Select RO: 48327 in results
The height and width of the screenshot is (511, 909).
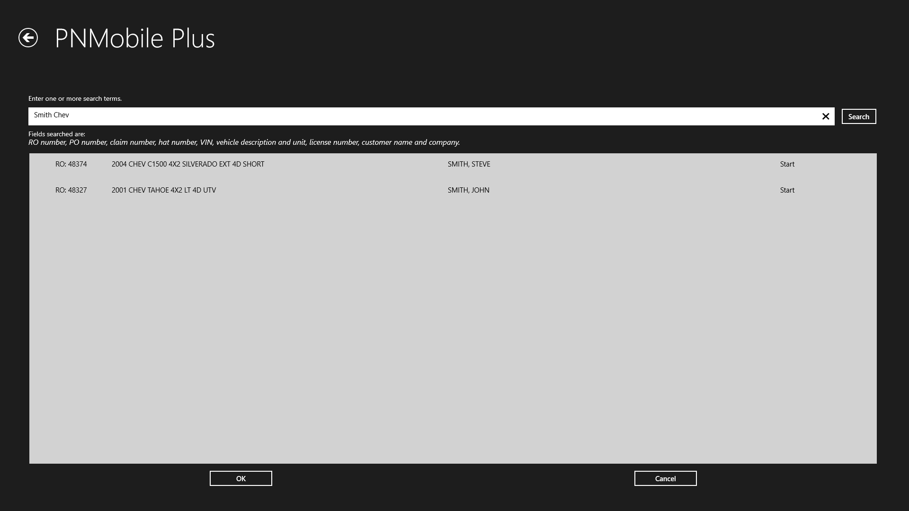pyautogui.click(x=71, y=190)
